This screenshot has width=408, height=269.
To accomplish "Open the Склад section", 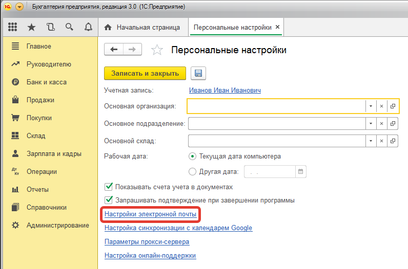I will [x=36, y=136].
